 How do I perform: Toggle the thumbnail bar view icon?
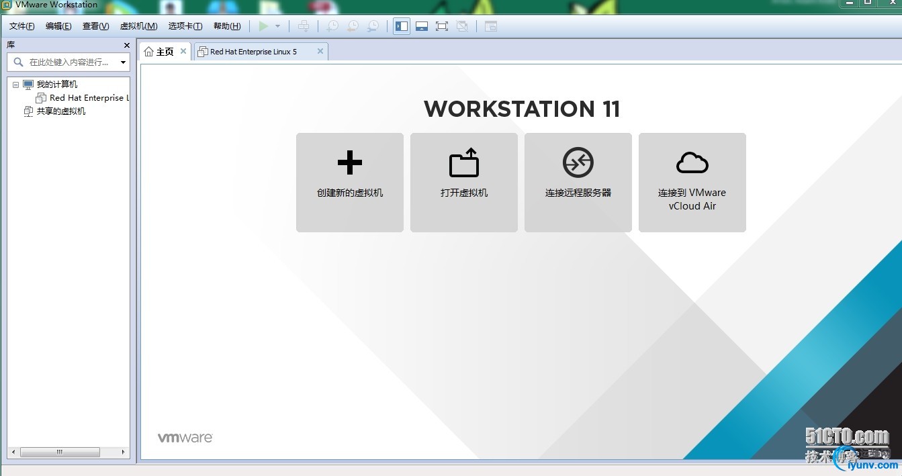pyautogui.click(x=422, y=26)
